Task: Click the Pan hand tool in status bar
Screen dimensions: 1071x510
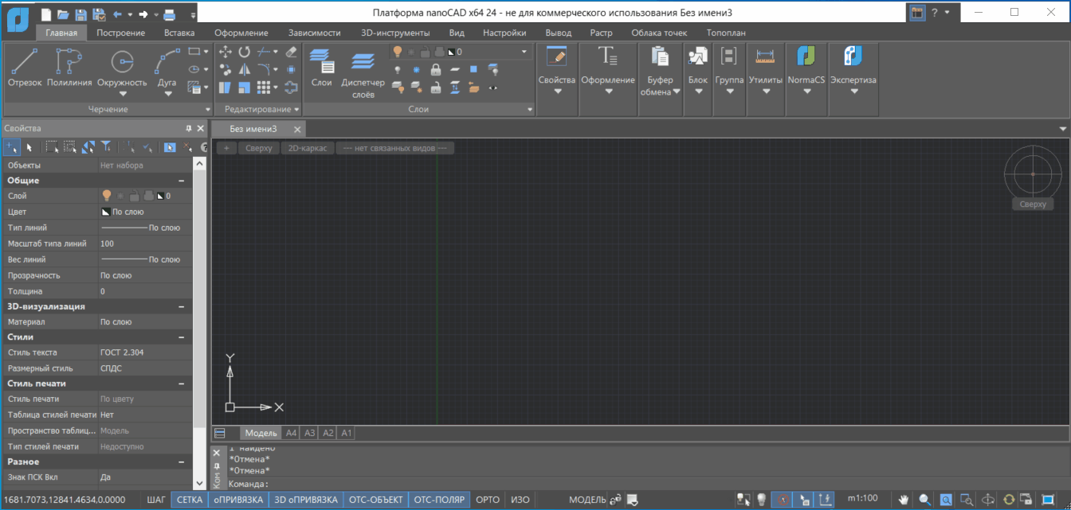Action: (x=904, y=500)
